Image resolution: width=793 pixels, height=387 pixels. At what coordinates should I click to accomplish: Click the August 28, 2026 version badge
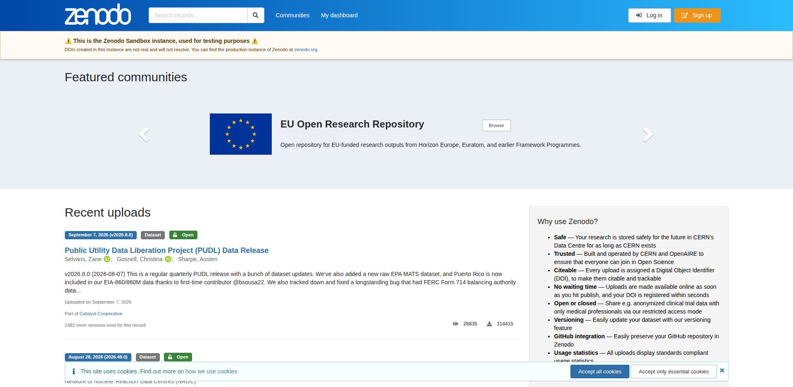point(98,357)
